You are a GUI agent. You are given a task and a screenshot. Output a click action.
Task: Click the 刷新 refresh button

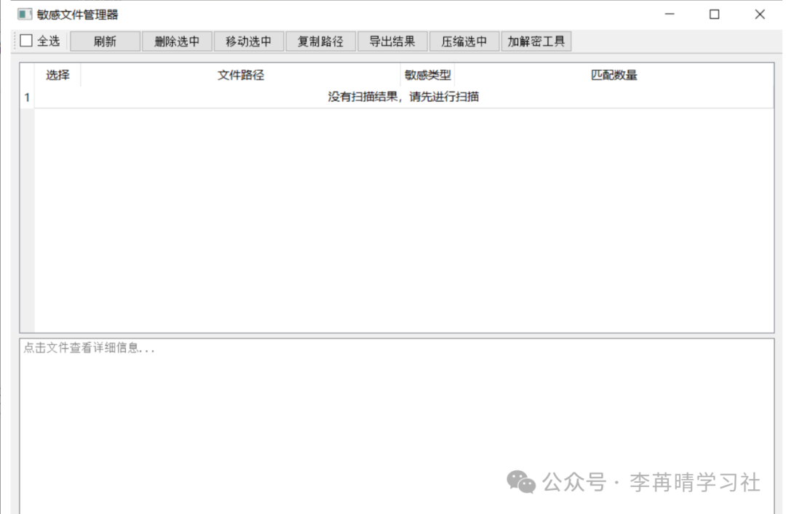(105, 41)
